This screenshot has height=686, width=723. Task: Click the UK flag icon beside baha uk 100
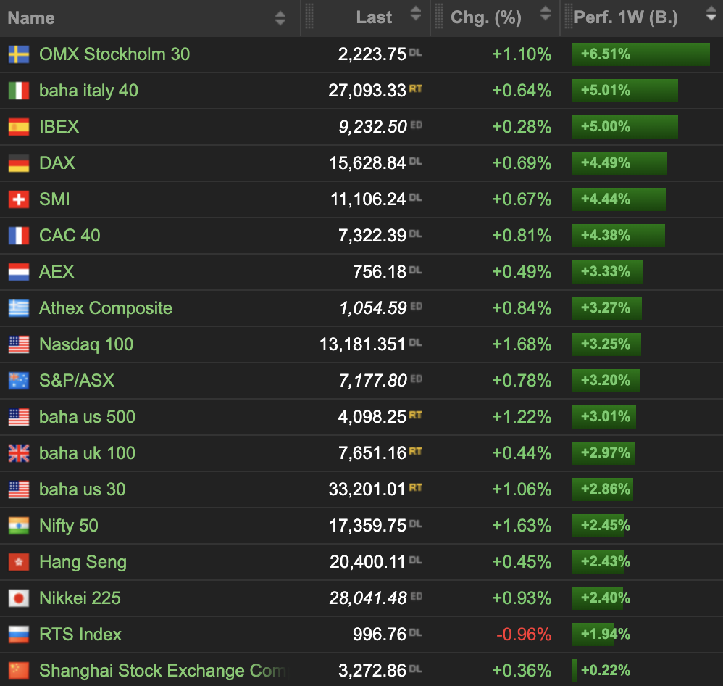pyautogui.click(x=19, y=453)
